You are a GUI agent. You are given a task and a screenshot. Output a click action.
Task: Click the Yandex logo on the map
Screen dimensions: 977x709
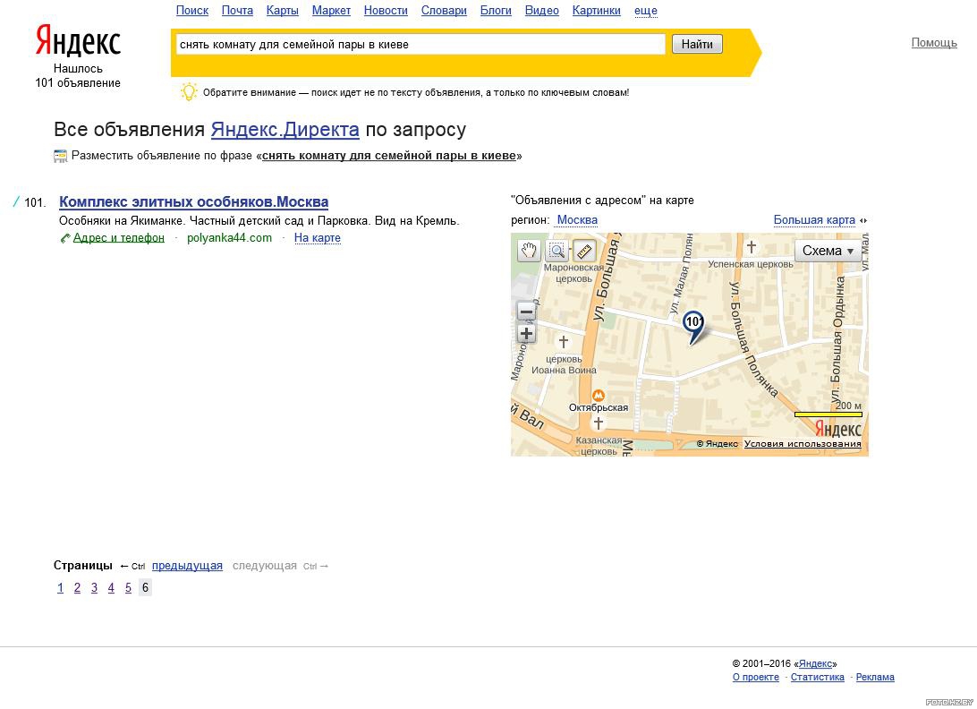coord(838,429)
